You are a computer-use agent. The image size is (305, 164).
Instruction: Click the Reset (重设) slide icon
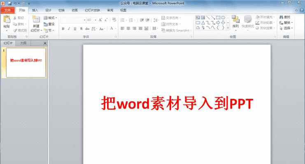(x=46, y=24)
